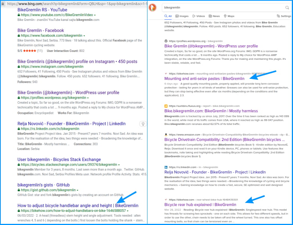Screen dimensions: 293x225
Task: Click the sumbiru.fluxus.org favicon
Action: tap(166, 106)
